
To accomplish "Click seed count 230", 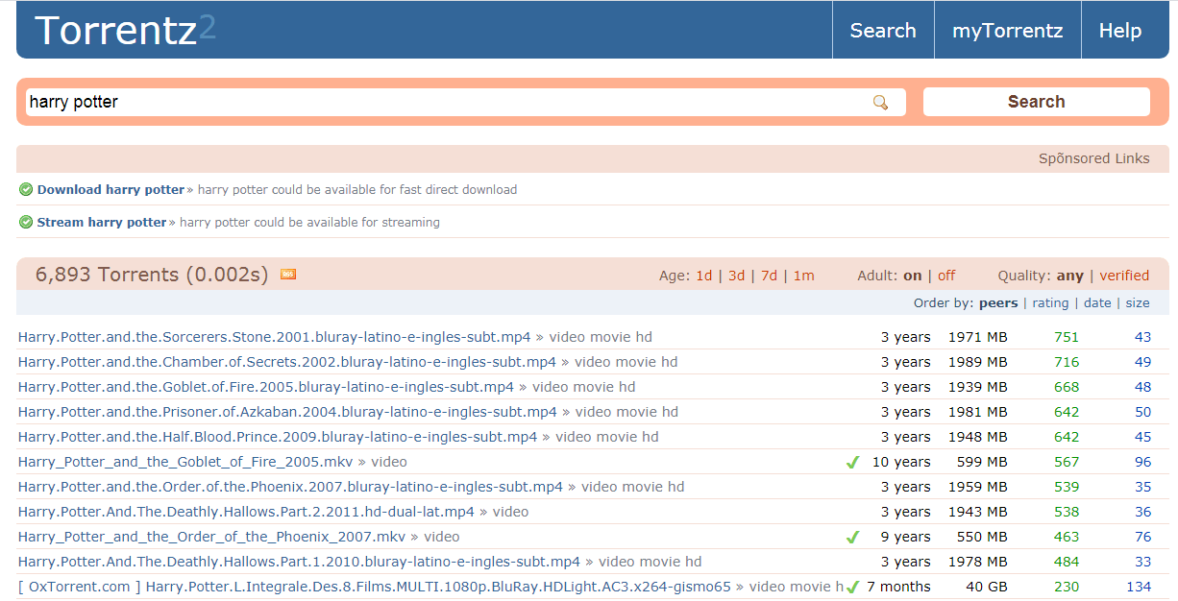I will point(1067,587).
